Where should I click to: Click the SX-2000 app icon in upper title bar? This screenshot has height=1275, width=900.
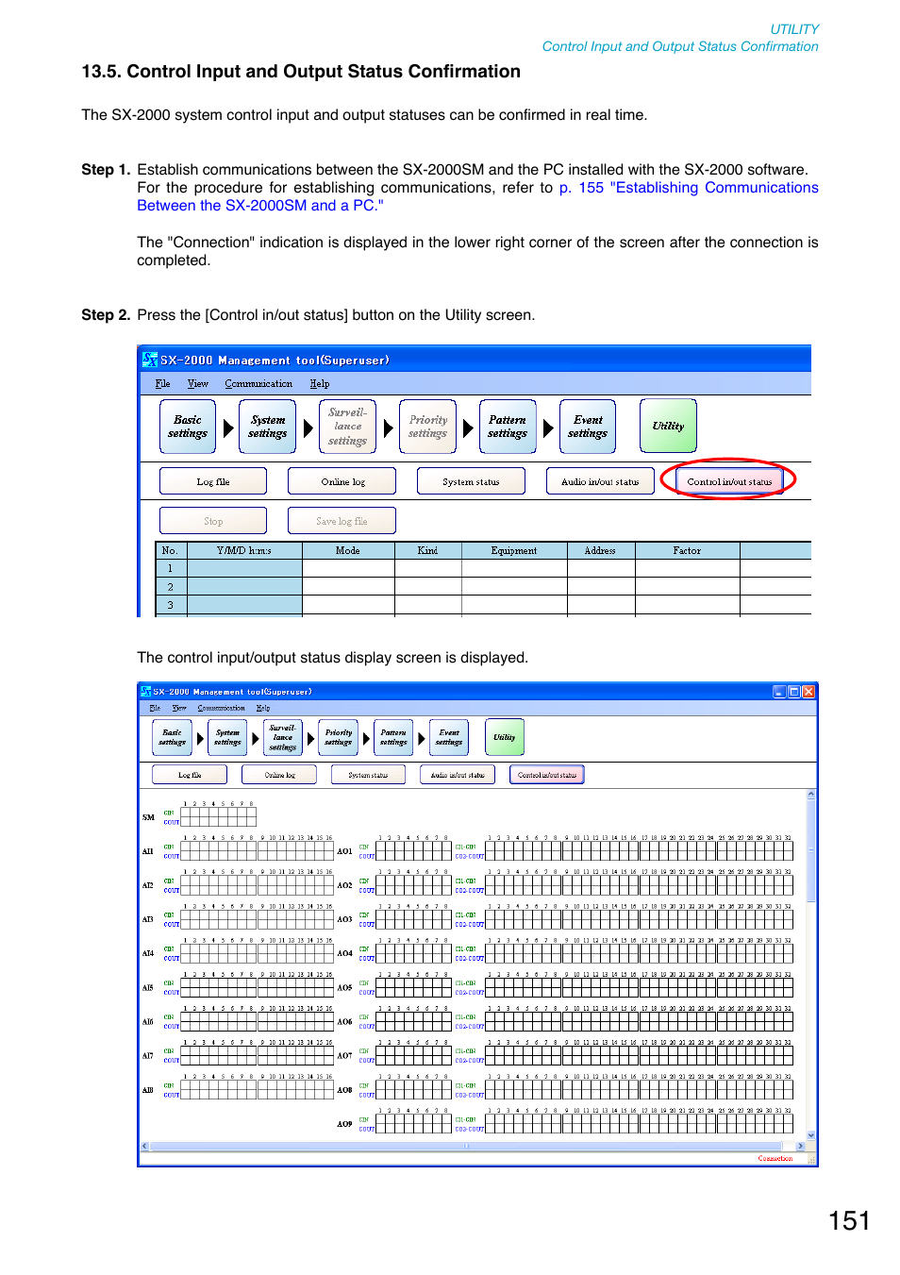coord(150,360)
